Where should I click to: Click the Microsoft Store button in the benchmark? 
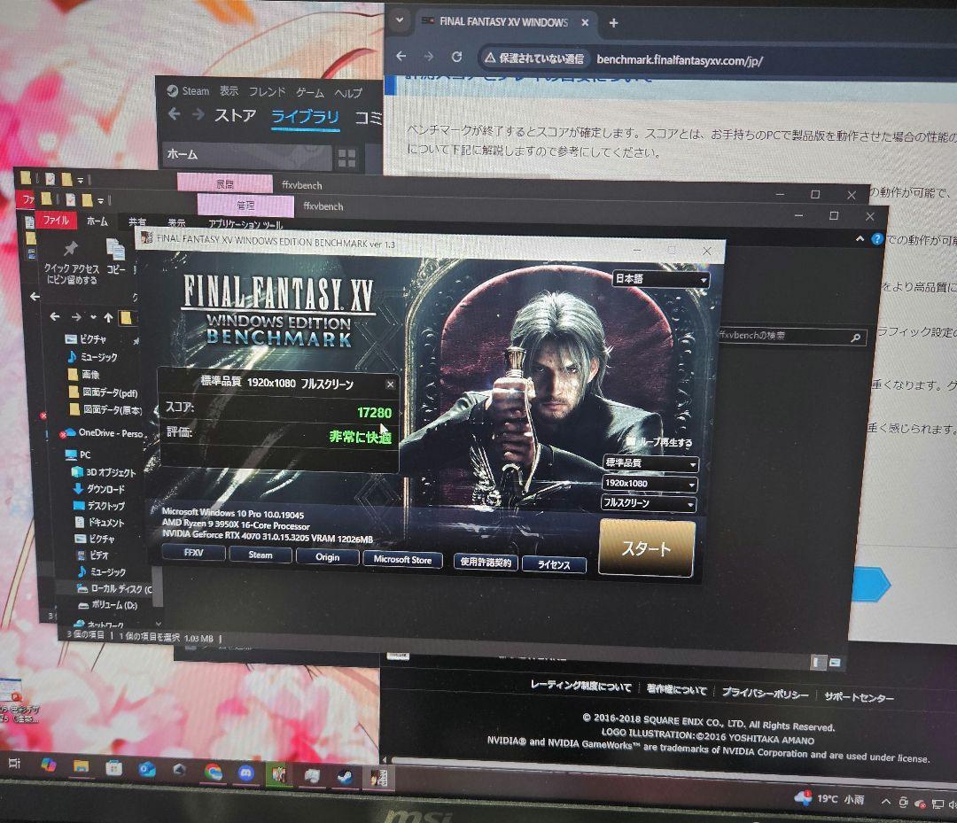(402, 560)
